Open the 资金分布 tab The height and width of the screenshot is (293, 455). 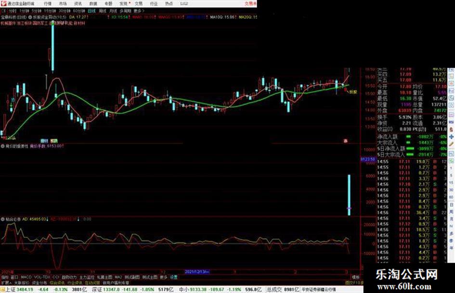pyautogui.click(x=39, y=282)
